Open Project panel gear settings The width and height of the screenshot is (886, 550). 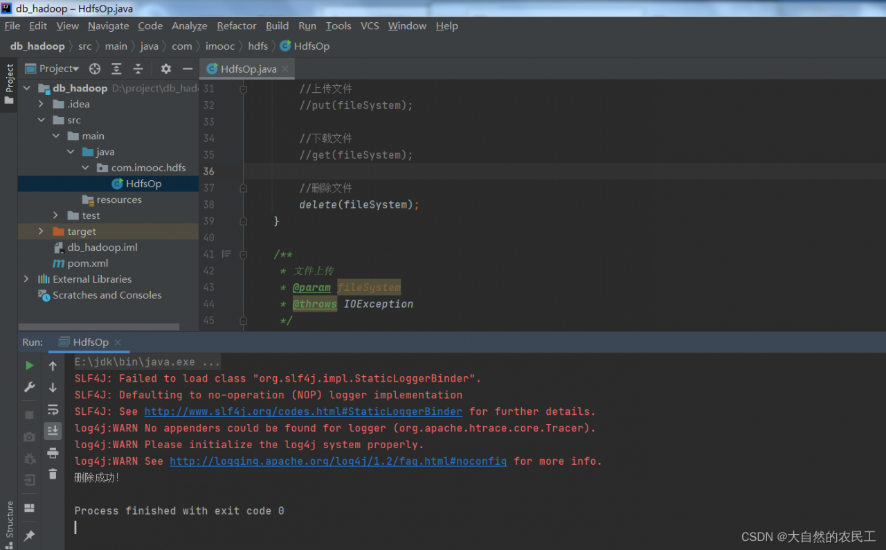coord(165,69)
